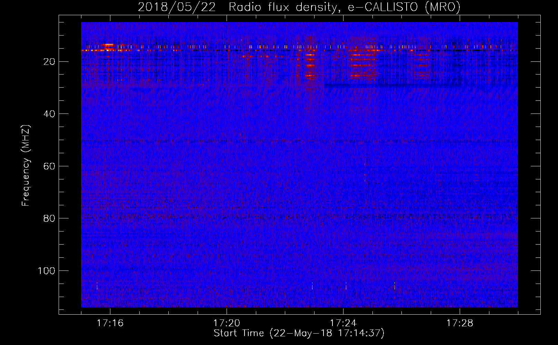The height and width of the screenshot is (345, 558).
Task: Click the "20" frequency tick label
Action: (49, 62)
